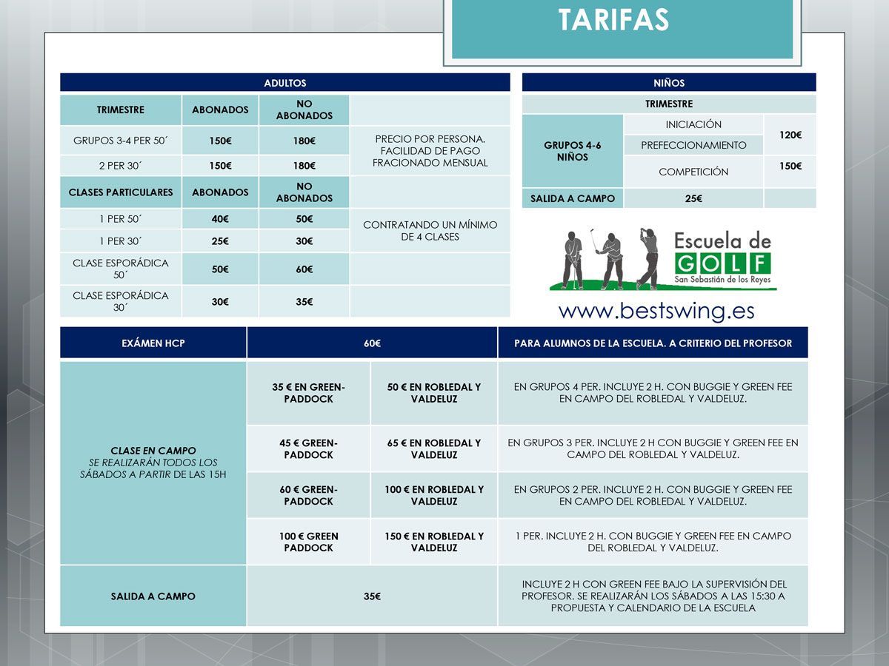Select the INICIACIÓN level cell

(x=693, y=124)
